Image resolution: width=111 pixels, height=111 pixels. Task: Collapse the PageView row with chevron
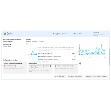[x=108, y=34]
